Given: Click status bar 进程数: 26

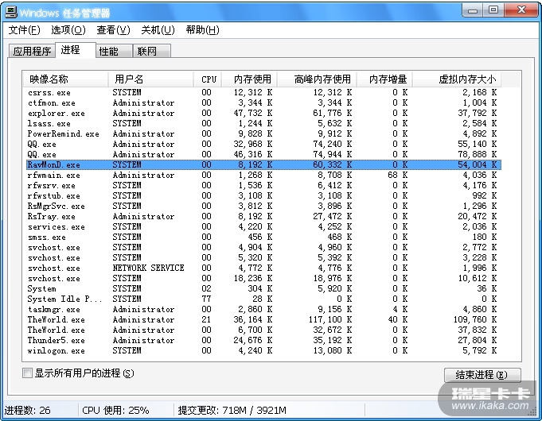Looking at the screenshot, I should tap(28, 411).
